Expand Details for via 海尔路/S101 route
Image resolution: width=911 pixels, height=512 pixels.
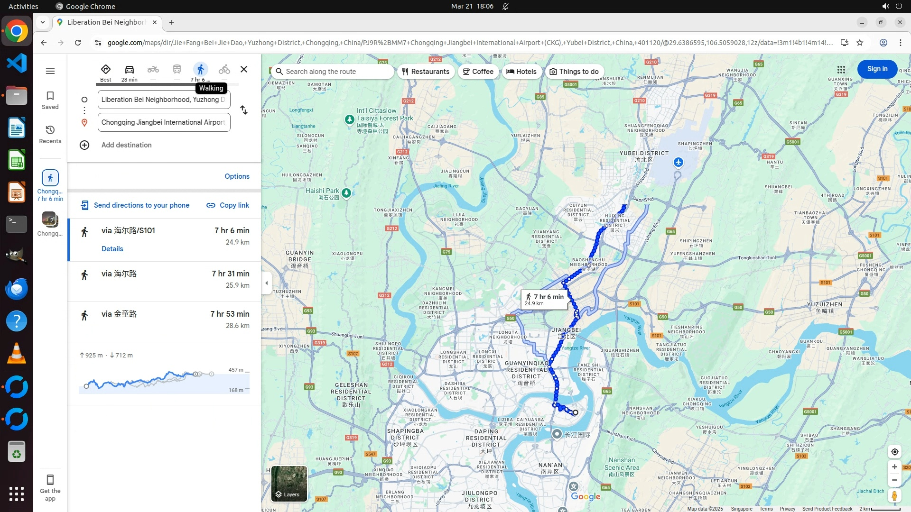112,249
